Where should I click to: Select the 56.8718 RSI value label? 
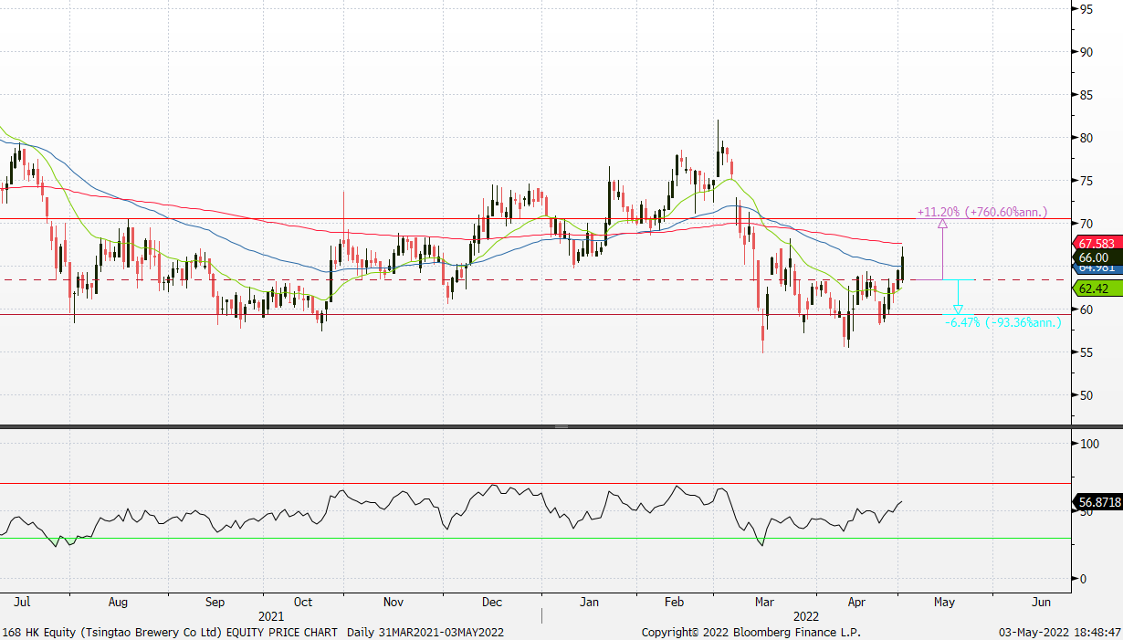1097,502
